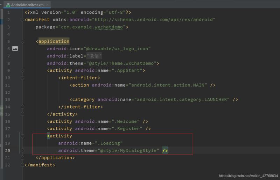Click the "@style/MyDialogStyle" theme value
280x180 pixels.
click(128, 150)
